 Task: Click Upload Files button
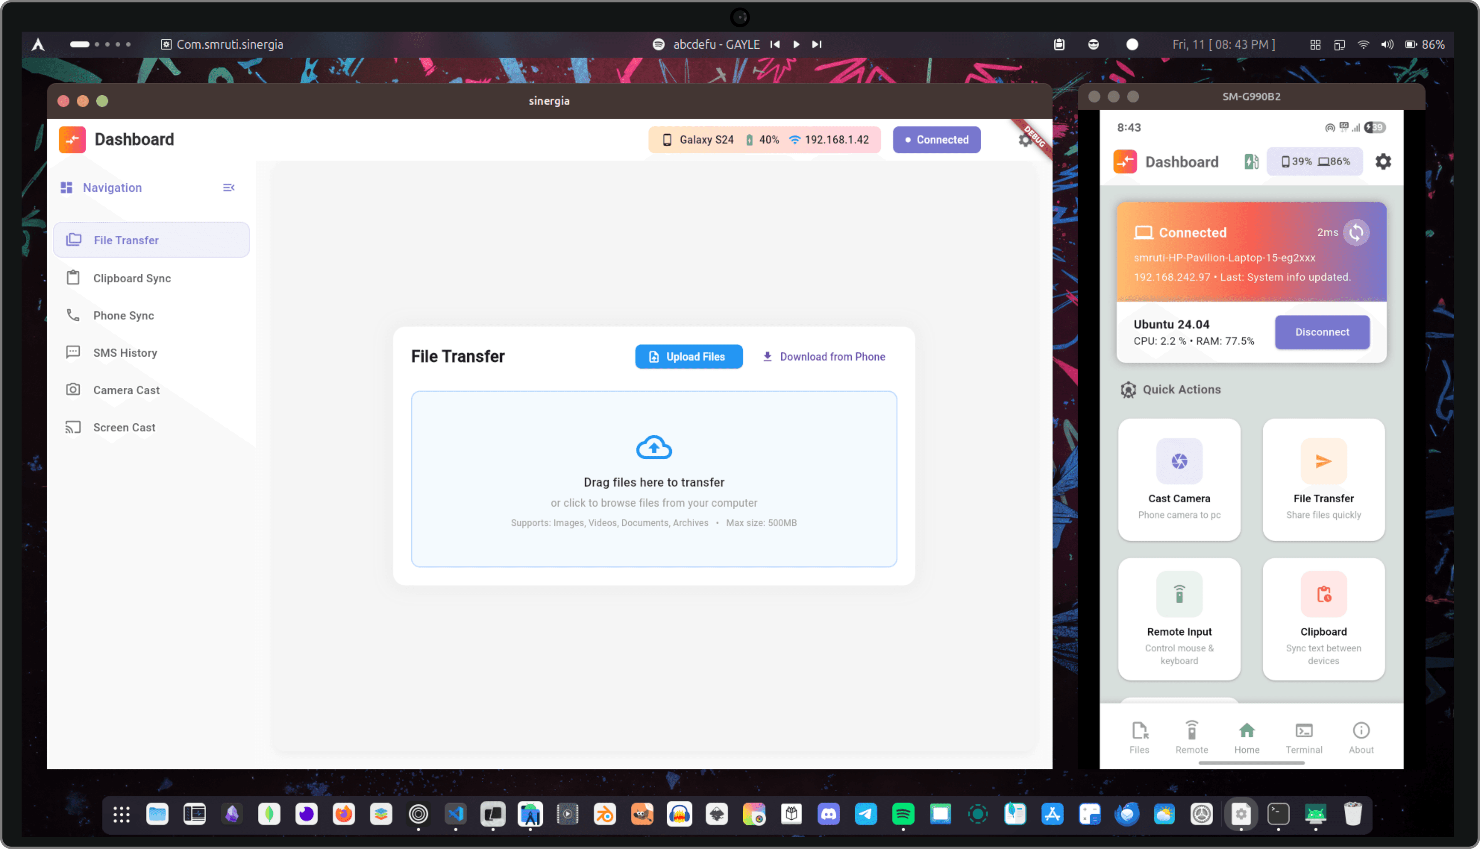[x=688, y=357]
